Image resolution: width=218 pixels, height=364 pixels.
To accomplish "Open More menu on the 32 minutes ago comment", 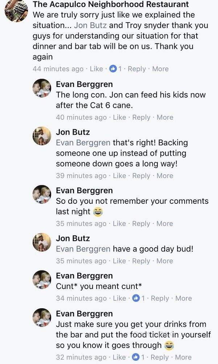I will click(x=183, y=357).
